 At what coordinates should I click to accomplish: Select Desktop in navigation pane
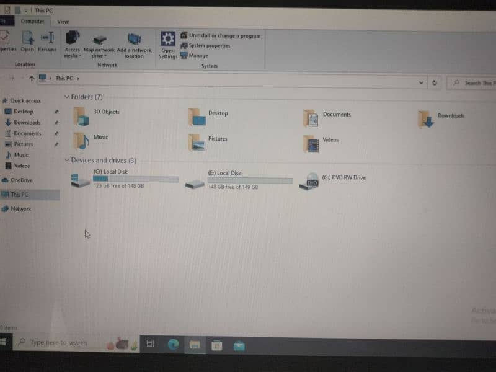[x=20, y=112]
